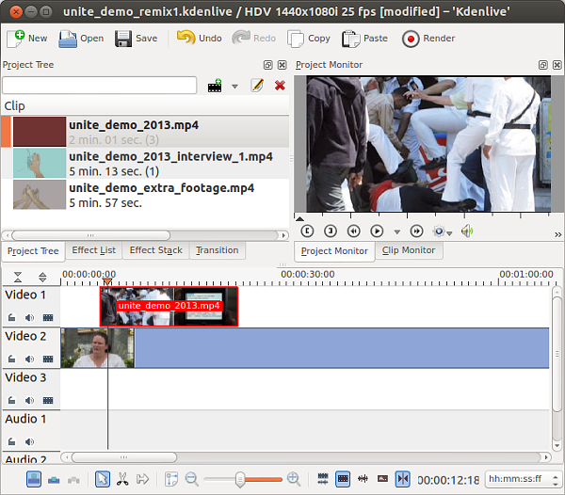This screenshot has width=565, height=495.
Task: Lock the Video 1 track
Action: tap(12, 317)
